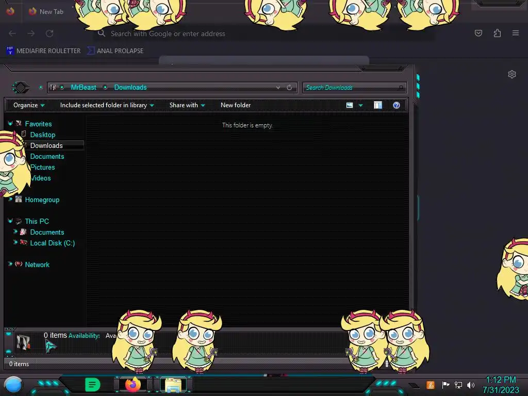
Task: Open the address bar history dropdown
Action: (278, 88)
